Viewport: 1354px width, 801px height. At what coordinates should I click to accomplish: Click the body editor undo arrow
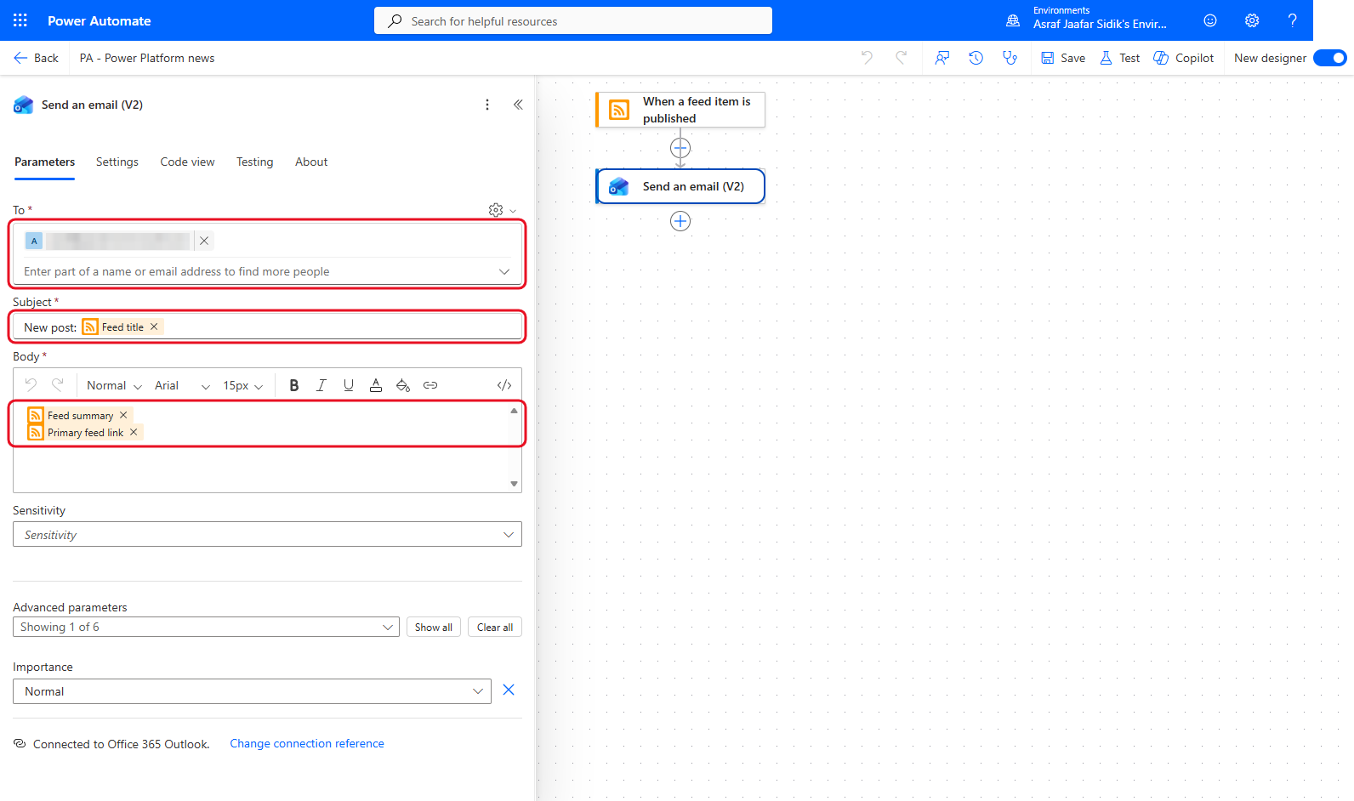[31, 385]
